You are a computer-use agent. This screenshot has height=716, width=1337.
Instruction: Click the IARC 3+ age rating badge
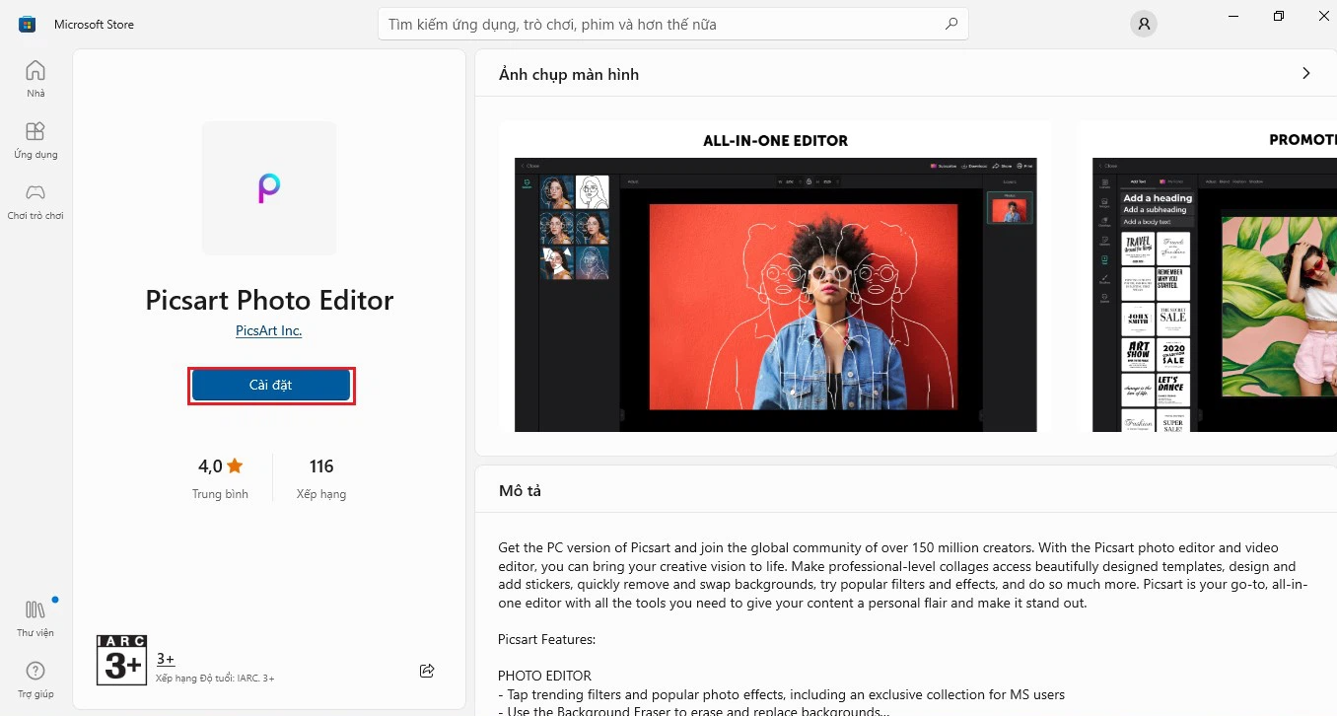(120, 659)
